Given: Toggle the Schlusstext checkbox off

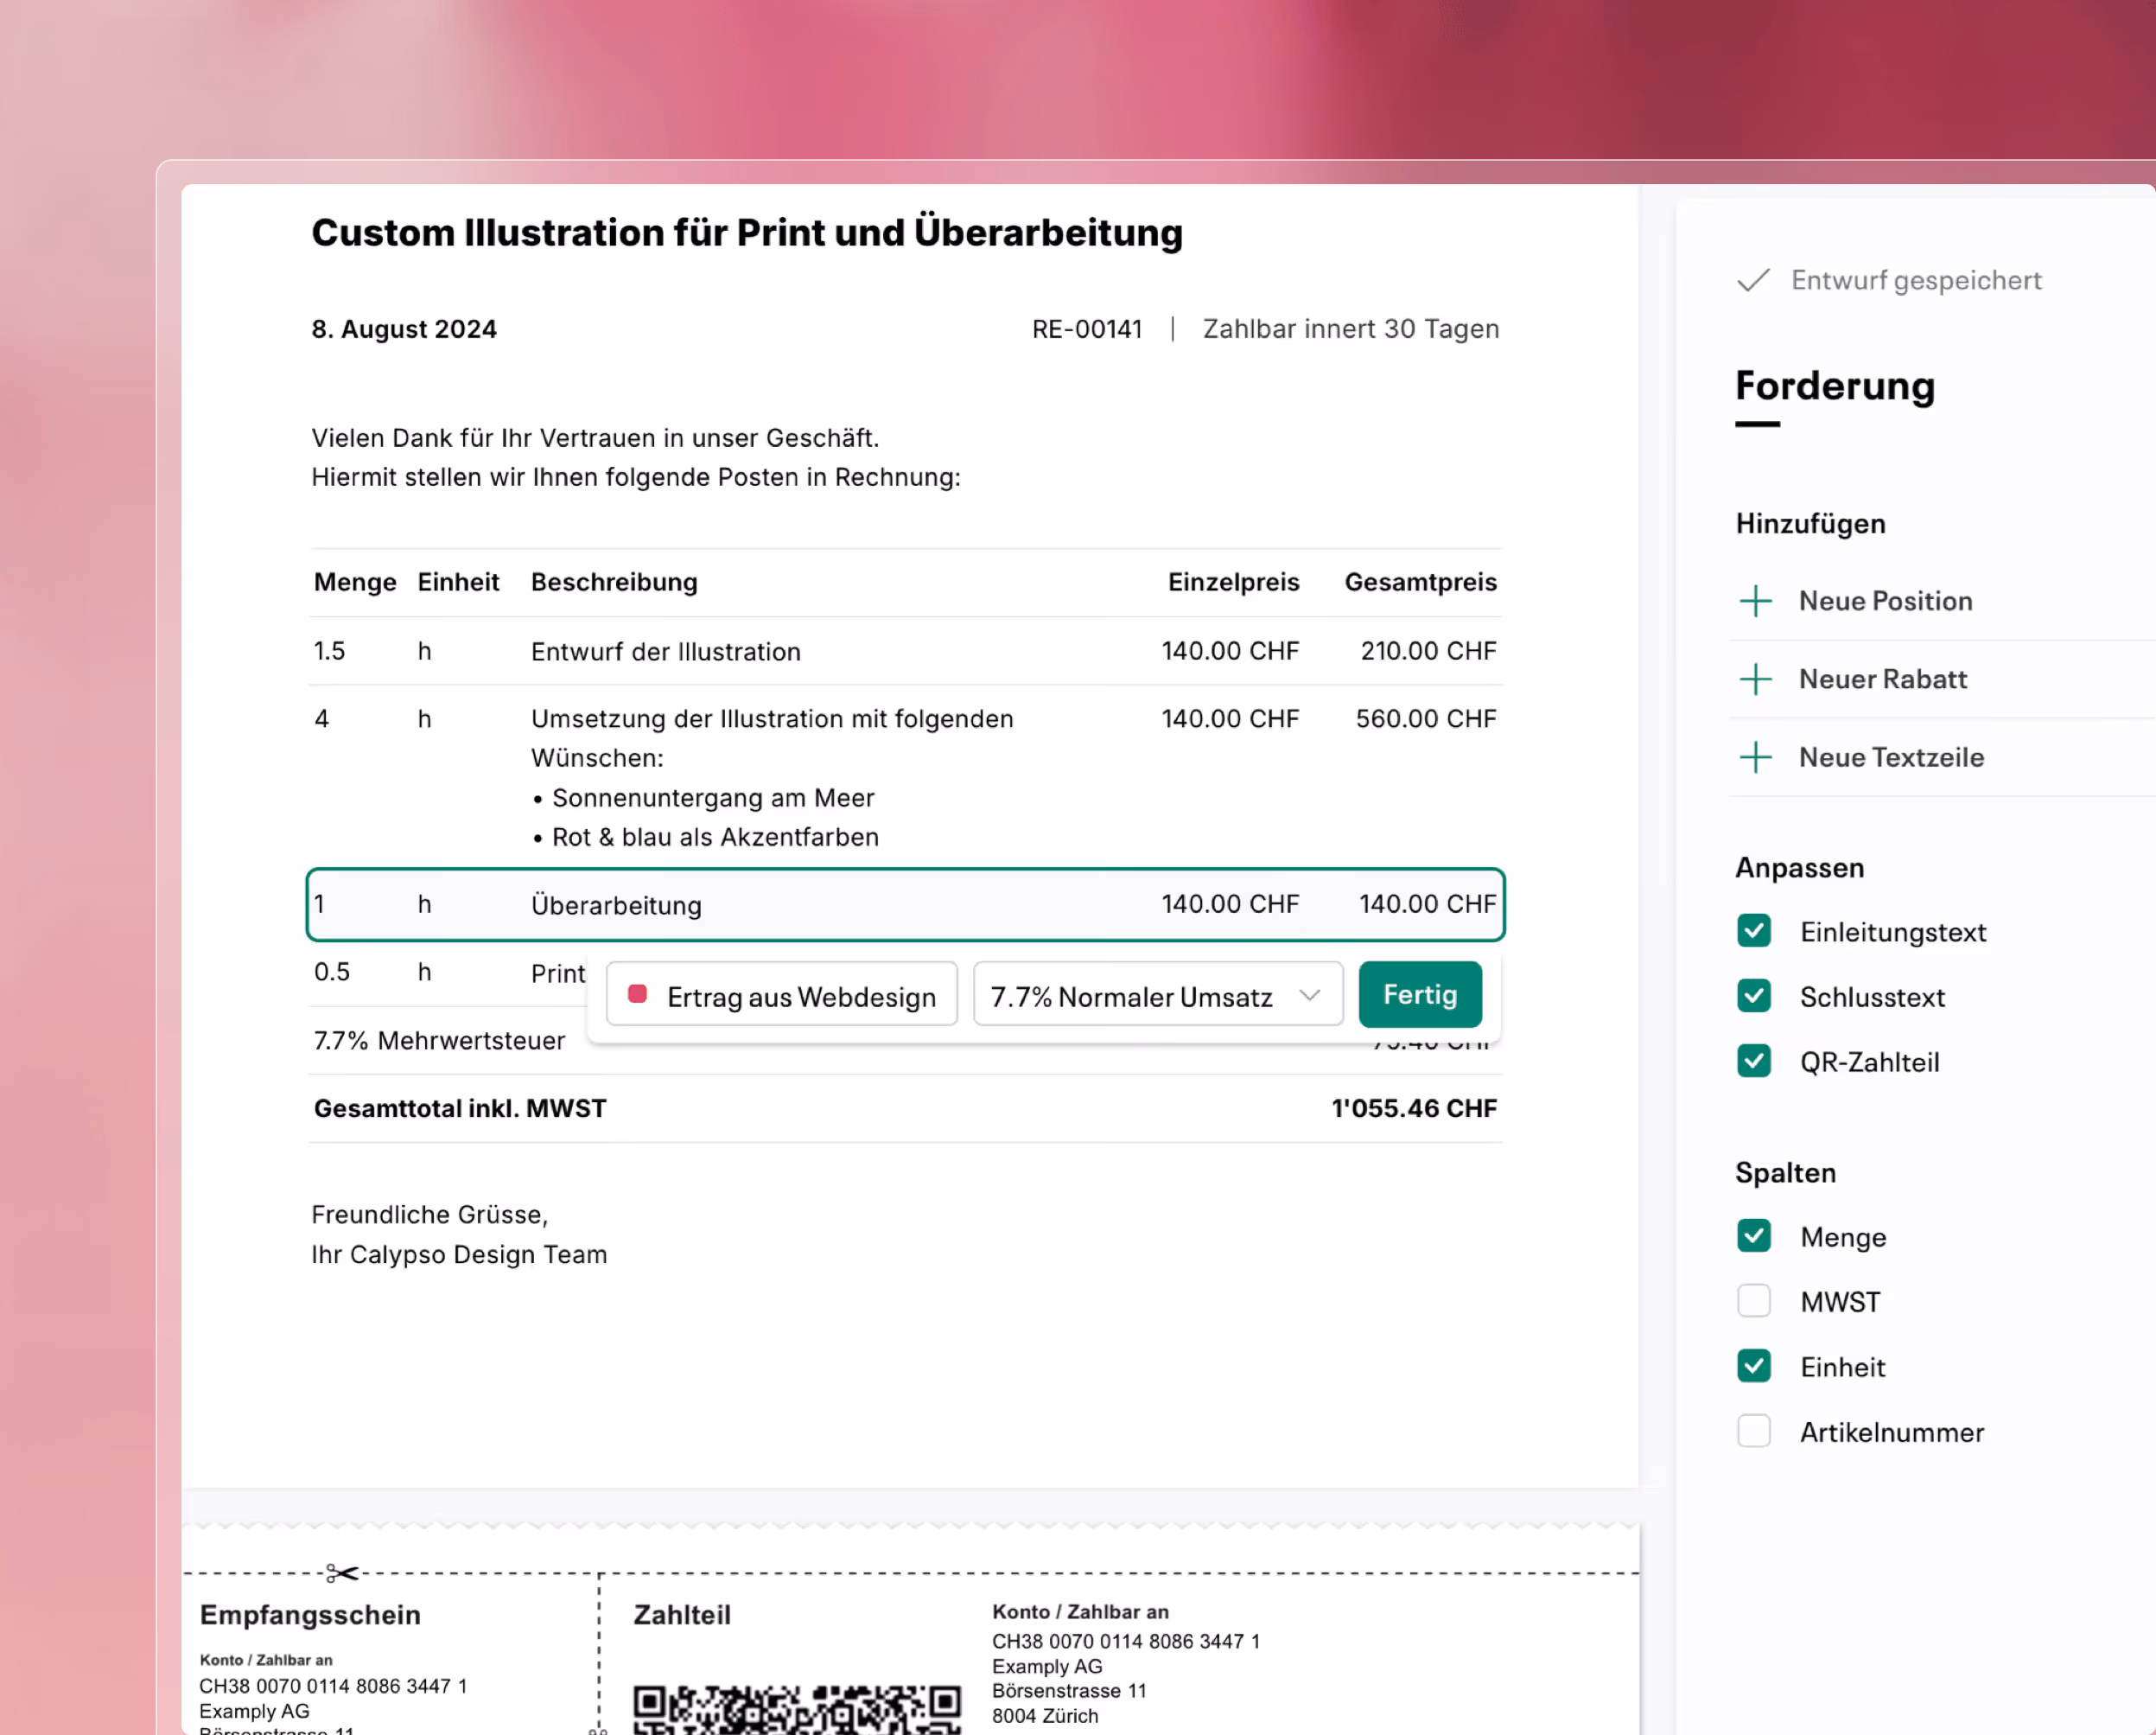Looking at the screenshot, I should (x=1754, y=997).
